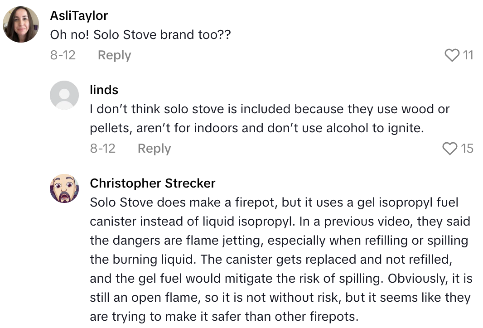Click linds' blank profile picture
483x328 pixels.
[x=64, y=96]
